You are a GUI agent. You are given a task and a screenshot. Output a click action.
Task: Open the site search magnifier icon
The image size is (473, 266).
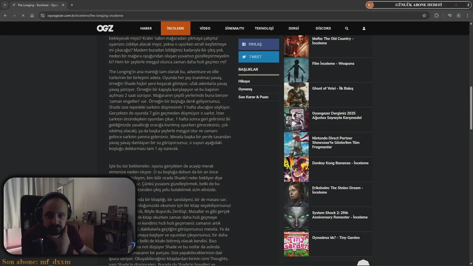pos(347,28)
